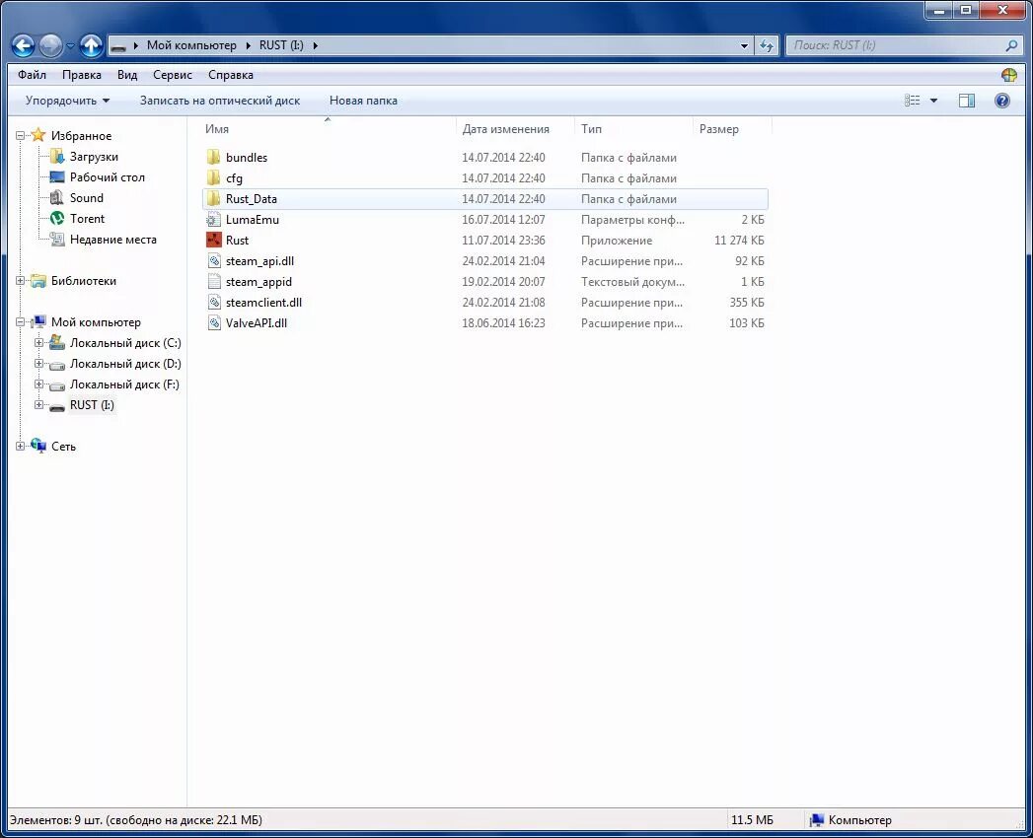1033x838 pixels.
Task: Open address bar previous locations dropdown
Action: coord(744,46)
